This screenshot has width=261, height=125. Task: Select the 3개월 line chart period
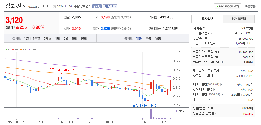pyautogui.click(x=47, y=38)
